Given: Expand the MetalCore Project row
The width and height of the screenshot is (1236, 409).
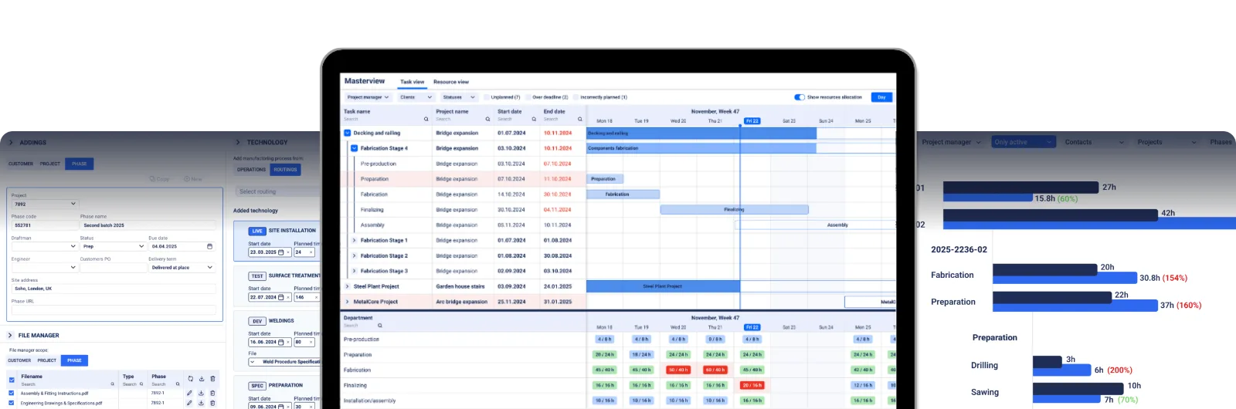Looking at the screenshot, I should (348, 302).
